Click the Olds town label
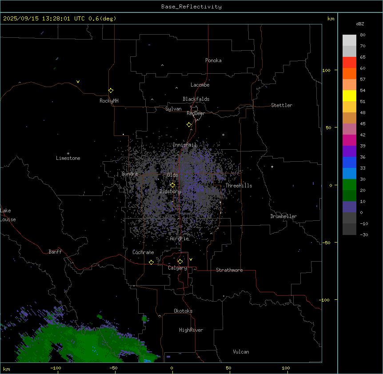This screenshot has width=383, height=374. click(x=172, y=175)
